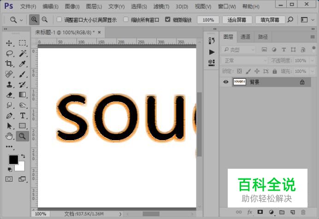Reset default foreground and background colors
This screenshot has height=219, width=319.
point(10,169)
